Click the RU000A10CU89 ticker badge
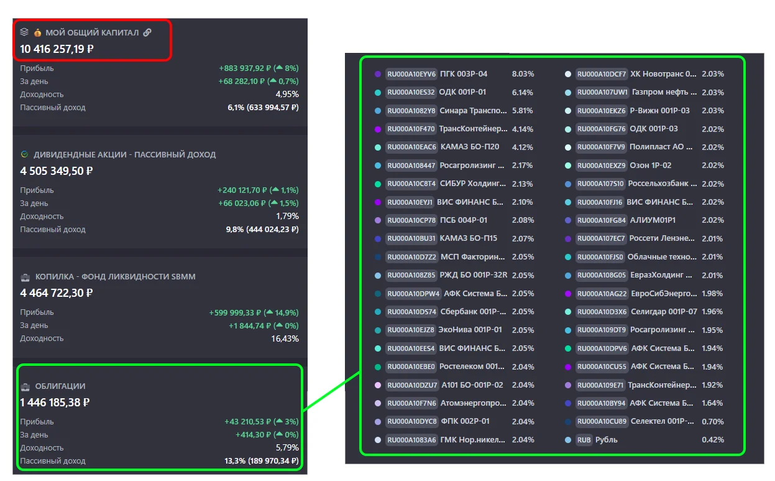 [601, 421]
